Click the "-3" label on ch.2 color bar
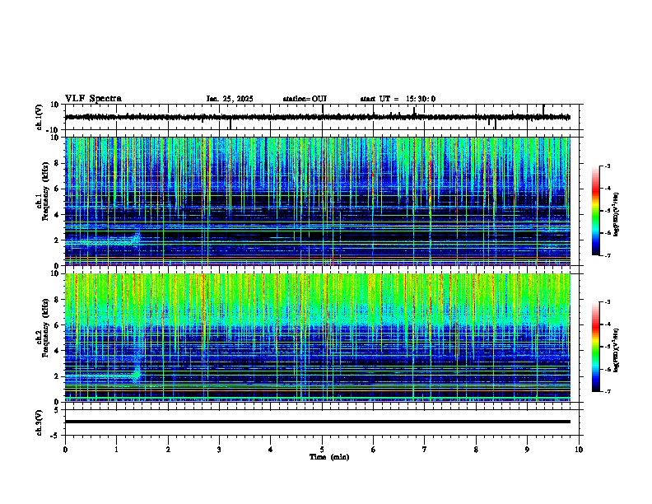The width and height of the screenshot is (652, 504). pyautogui.click(x=608, y=302)
